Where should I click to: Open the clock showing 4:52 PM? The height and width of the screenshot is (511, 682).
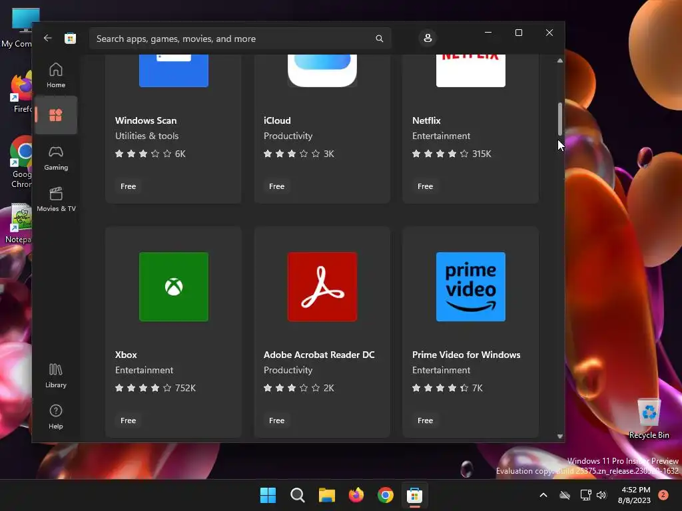634,495
